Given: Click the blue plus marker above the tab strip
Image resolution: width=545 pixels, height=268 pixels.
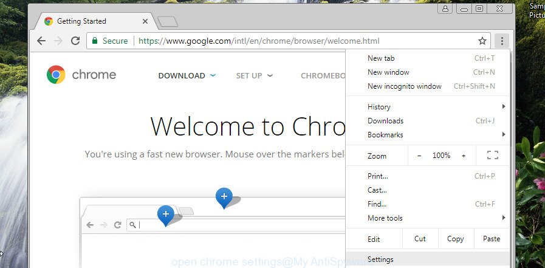Looking at the screenshot, I should pyautogui.click(x=224, y=198).
